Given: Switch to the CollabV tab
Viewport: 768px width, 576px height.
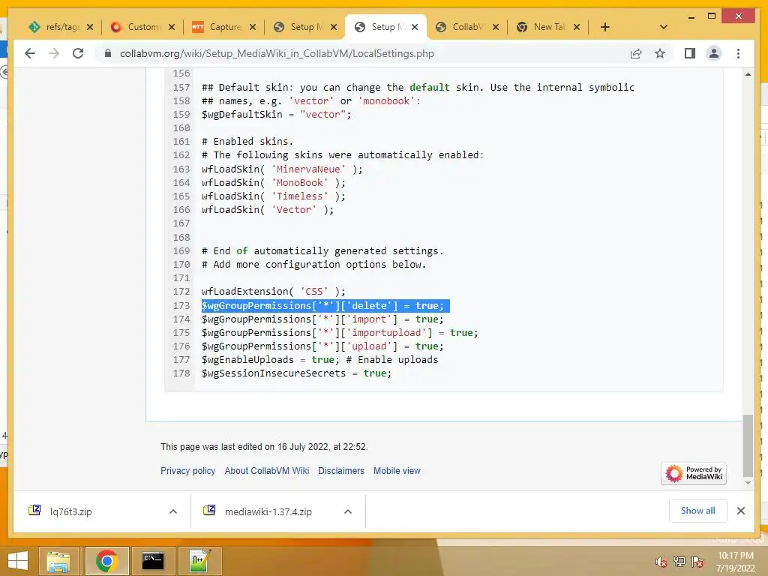Looking at the screenshot, I should (x=460, y=27).
